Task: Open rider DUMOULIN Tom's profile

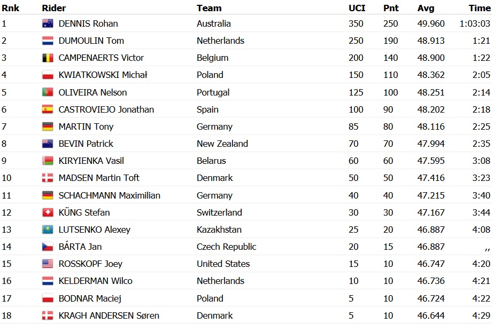Action: pos(91,41)
